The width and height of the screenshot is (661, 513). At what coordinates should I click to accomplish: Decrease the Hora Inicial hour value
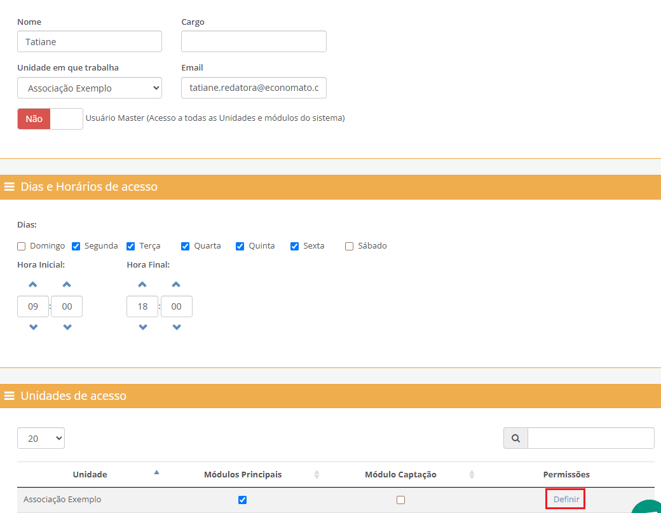(33, 327)
